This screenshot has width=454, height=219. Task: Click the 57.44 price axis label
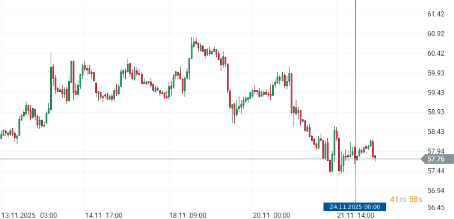[435, 171]
